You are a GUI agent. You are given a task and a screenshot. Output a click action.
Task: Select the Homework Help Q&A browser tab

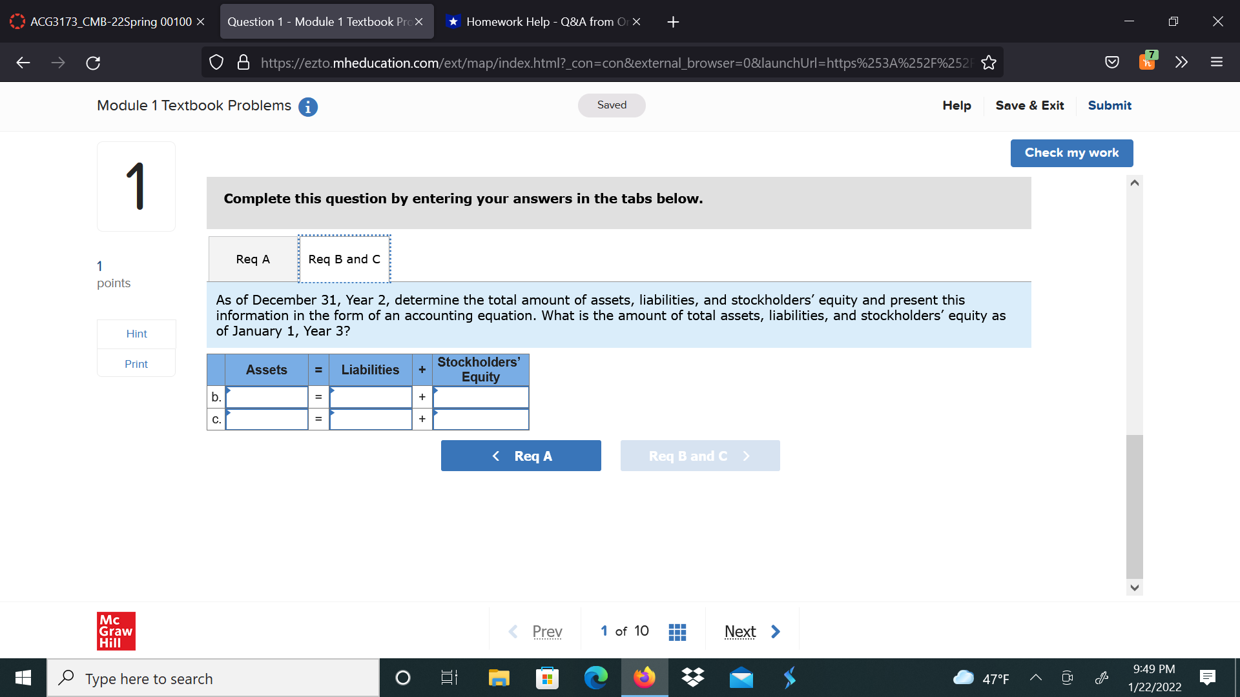click(x=542, y=21)
